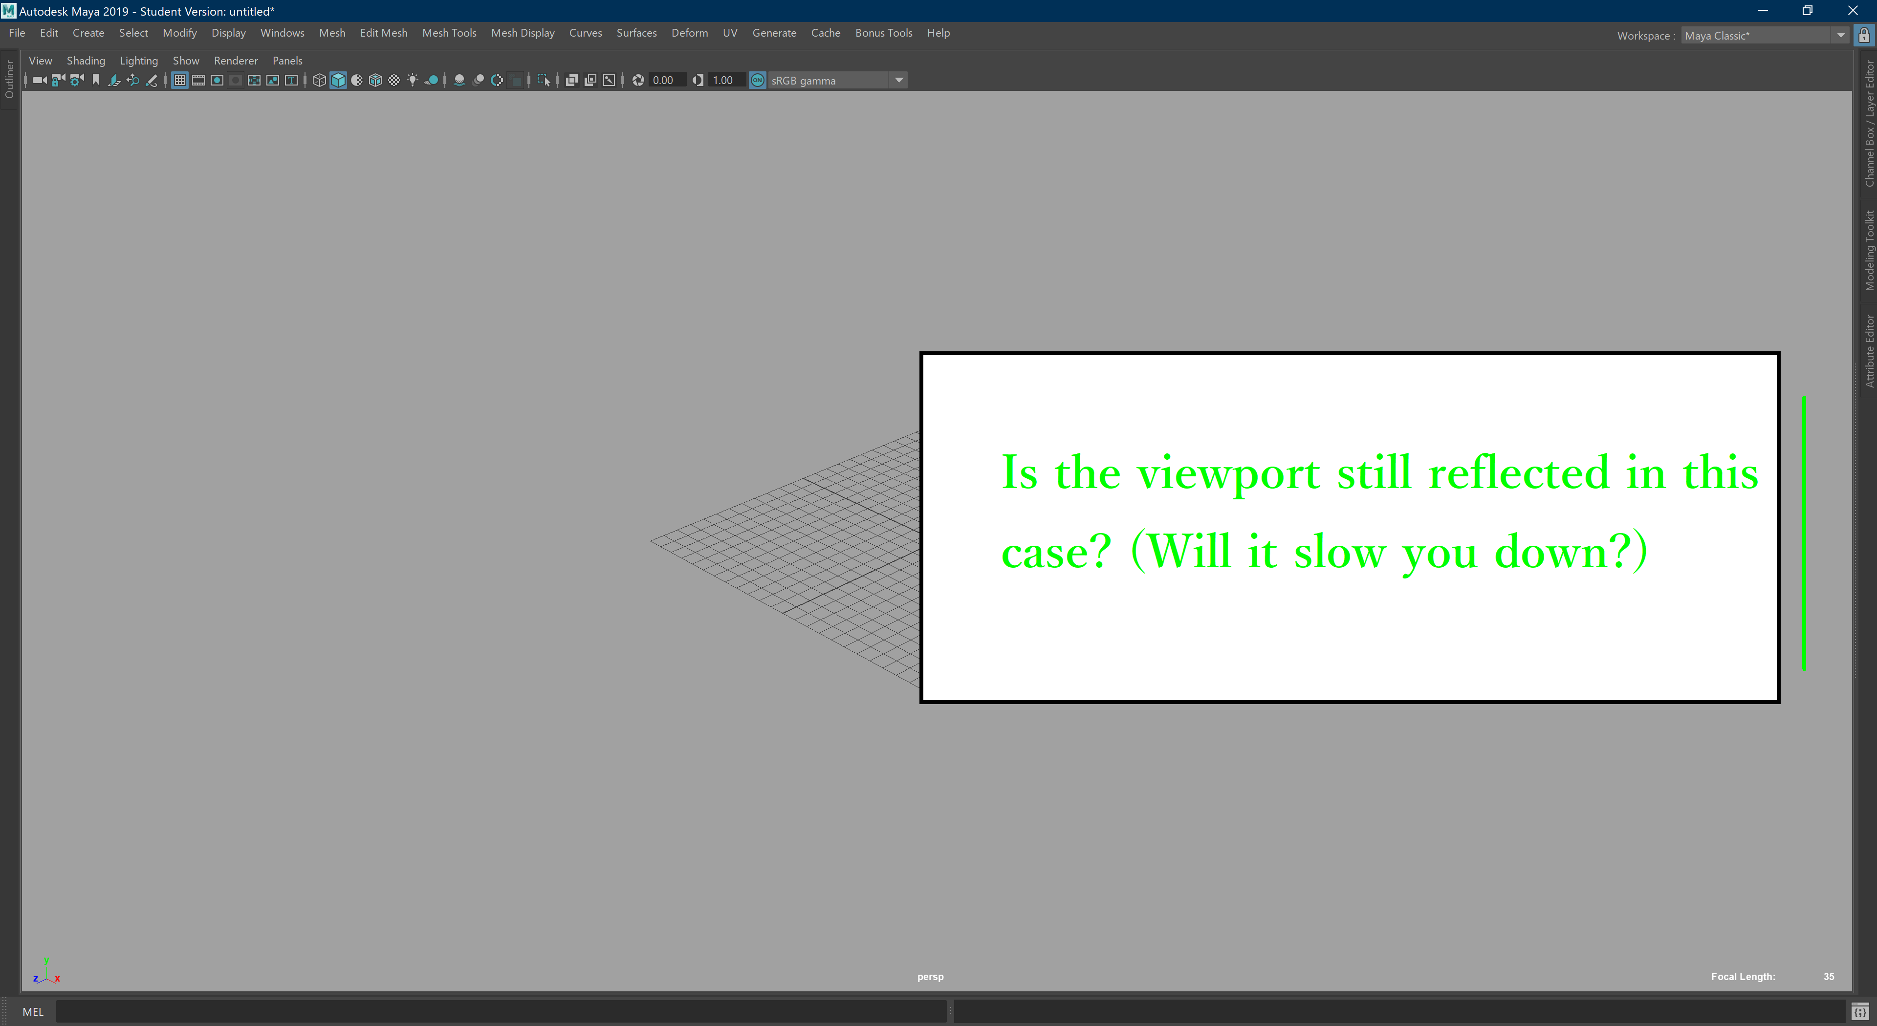The height and width of the screenshot is (1026, 1877).
Task: Open the Modeling Toolkit tab
Action: pyautogui.click(x=1869, y=251)
